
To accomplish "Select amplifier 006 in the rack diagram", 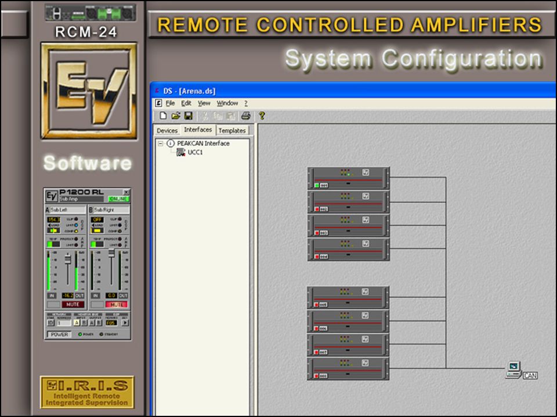I will (x=348, y=321).
